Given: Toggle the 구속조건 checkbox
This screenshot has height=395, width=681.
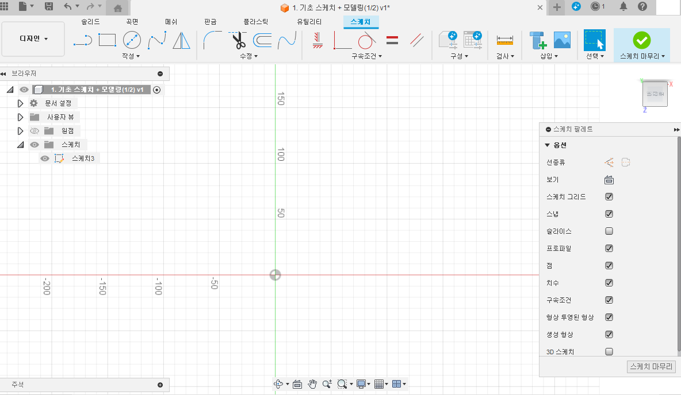Looking at the screenshot, I should click(x=609, y=300).
